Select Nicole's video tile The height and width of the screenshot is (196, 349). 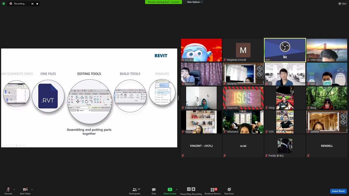[x=201, y=122]
